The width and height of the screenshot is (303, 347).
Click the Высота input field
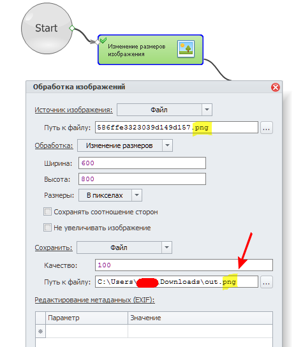pyautogui.click(x=142, y=179)
